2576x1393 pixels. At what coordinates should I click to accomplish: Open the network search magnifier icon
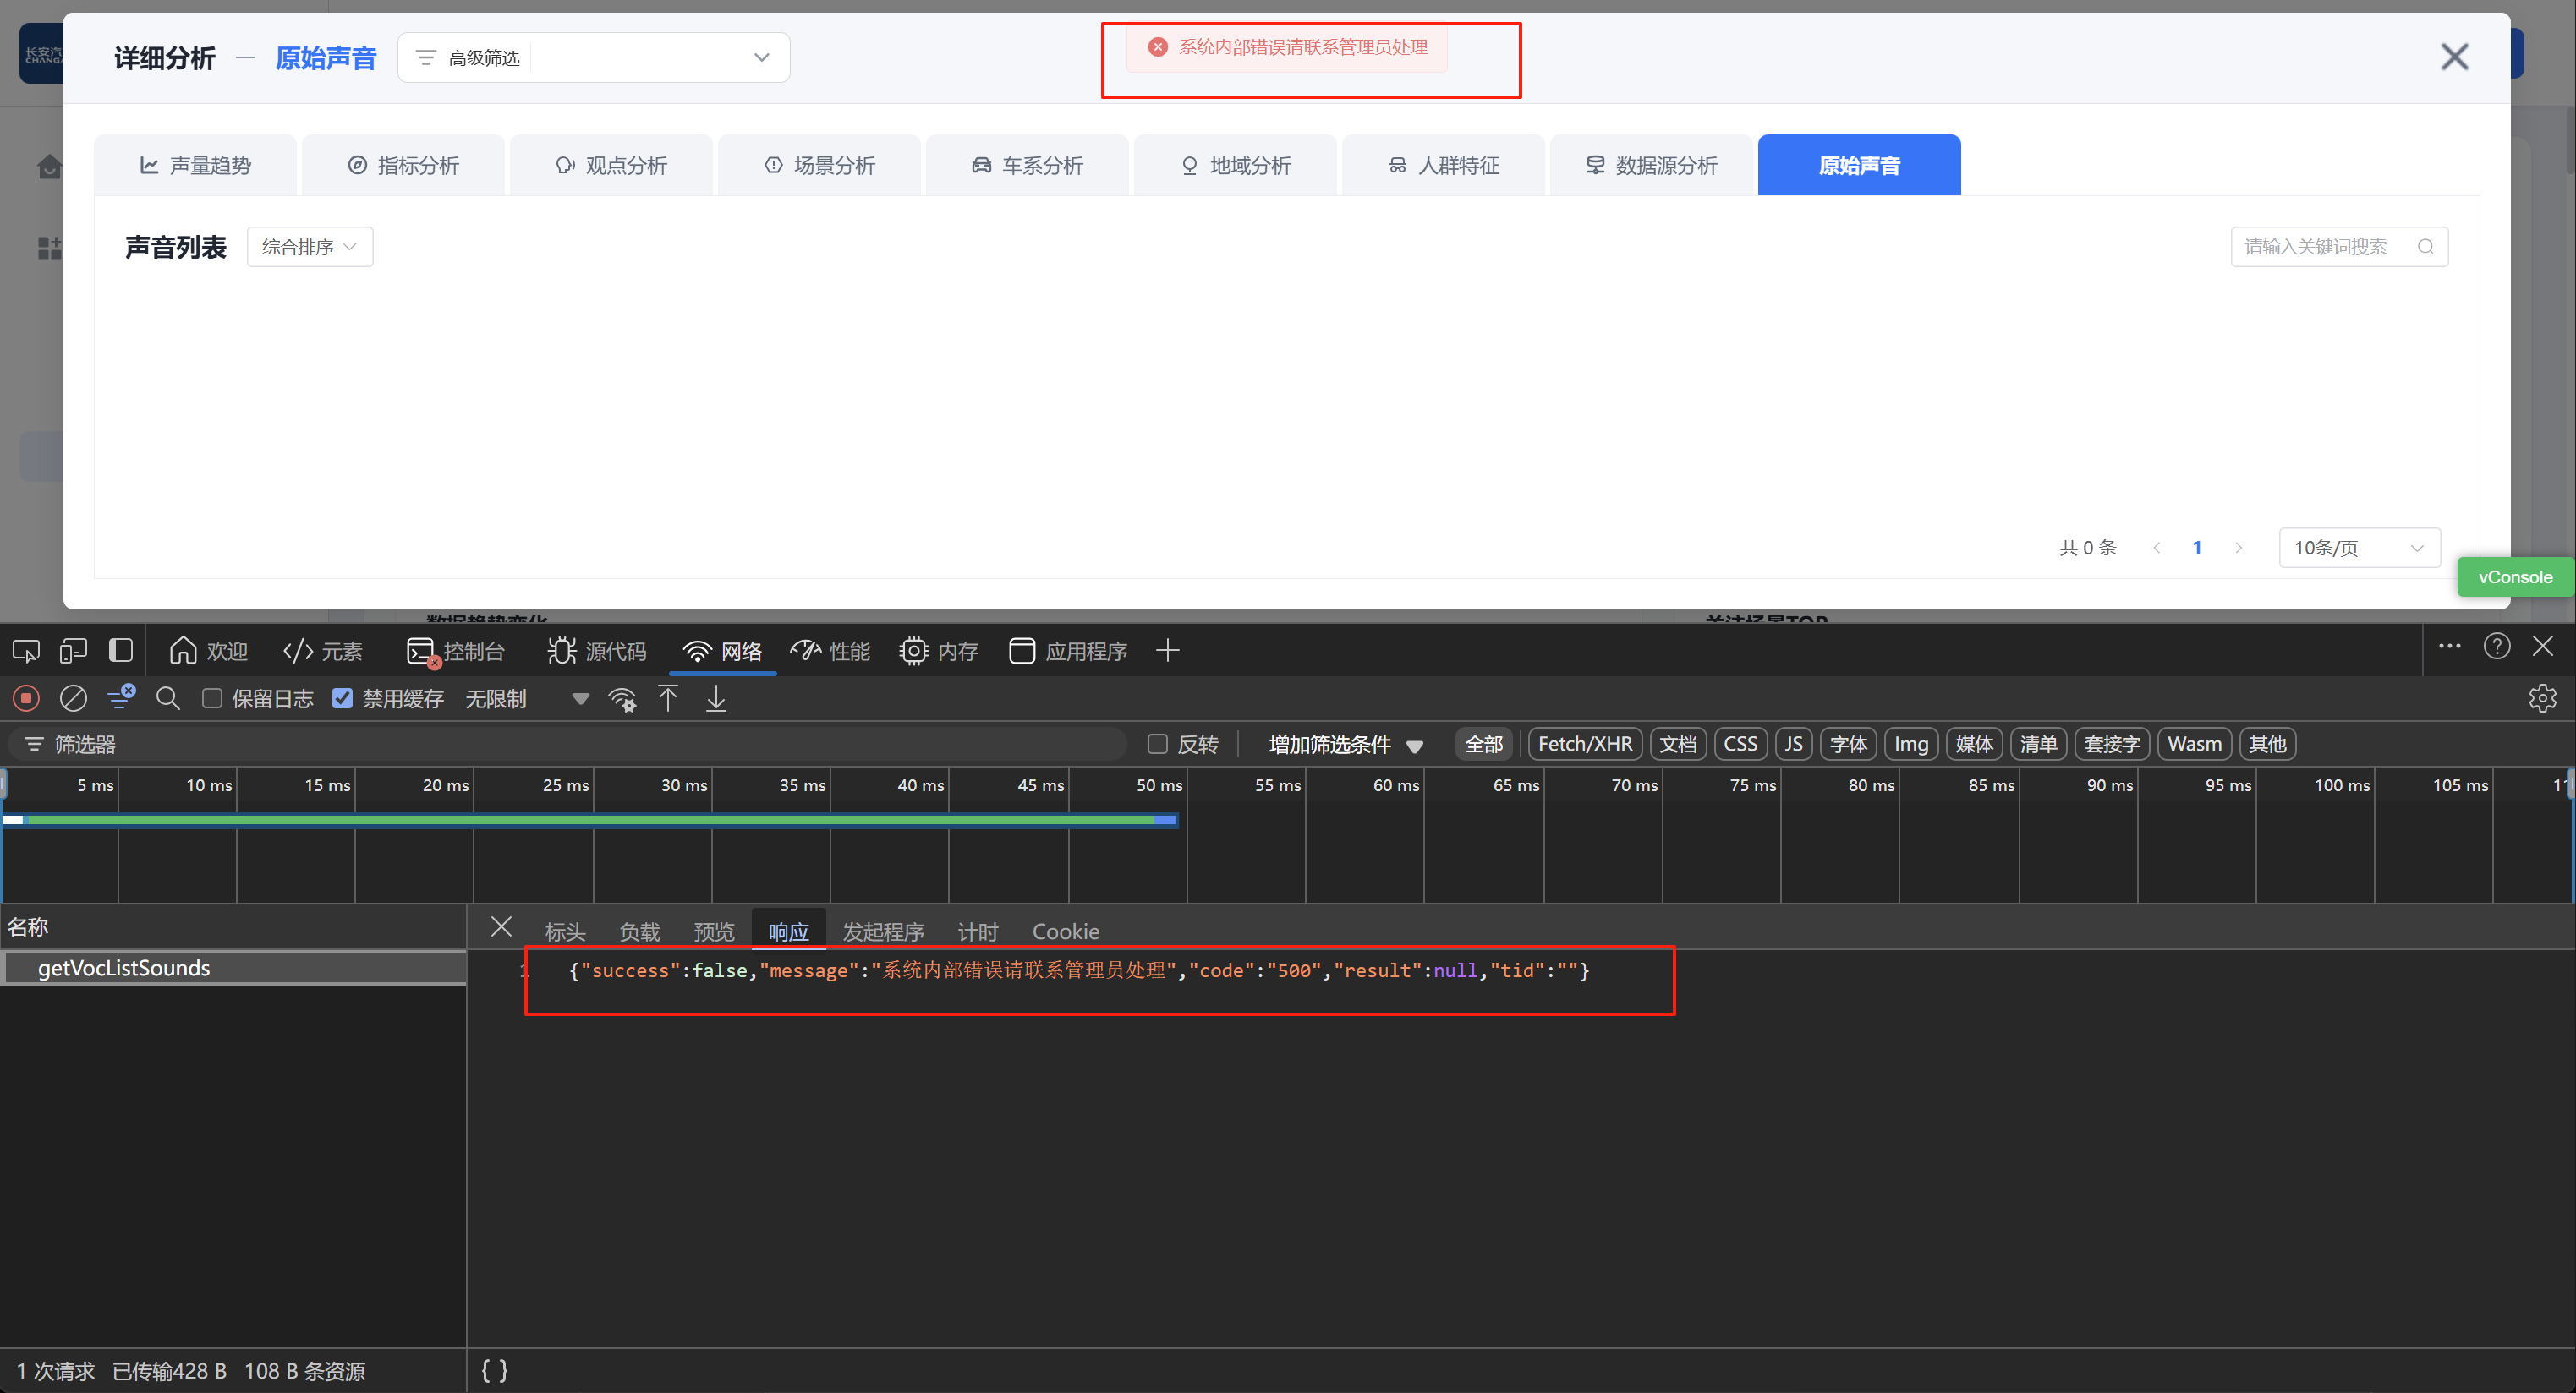pos(168,698)
